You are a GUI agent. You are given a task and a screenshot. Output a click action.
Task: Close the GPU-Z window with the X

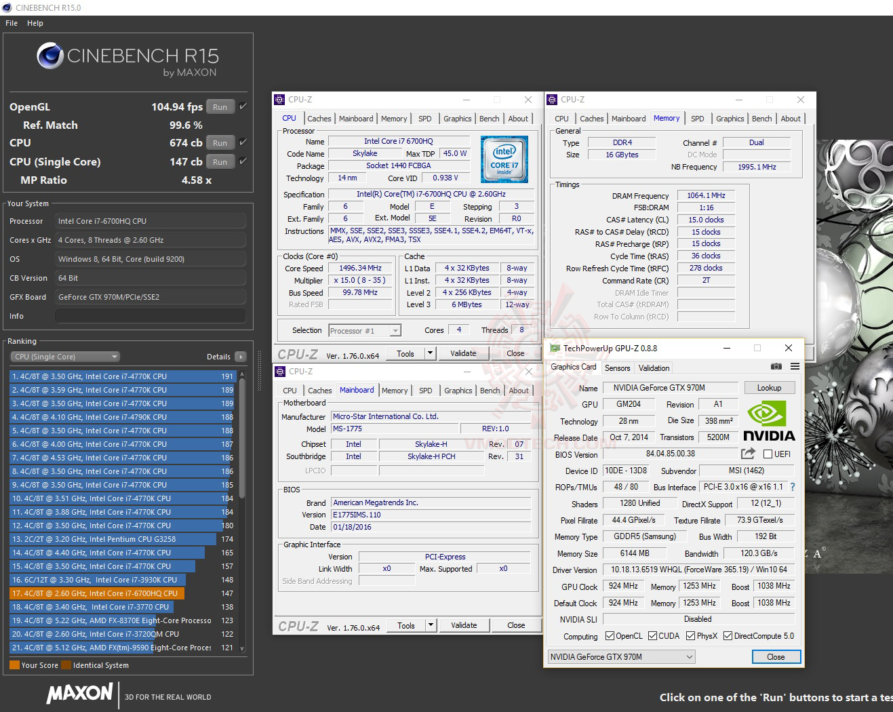click(789, 348)
